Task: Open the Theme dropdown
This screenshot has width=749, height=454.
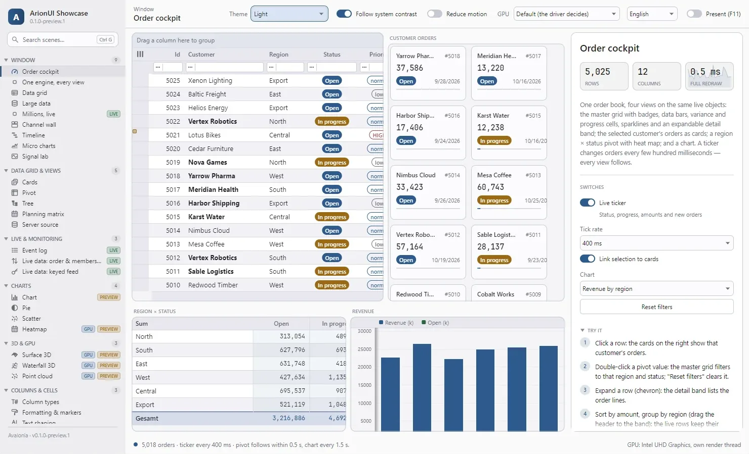Action: 289,14
